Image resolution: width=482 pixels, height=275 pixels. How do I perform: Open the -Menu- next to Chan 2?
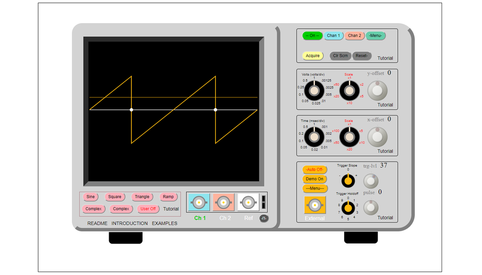(x=375, y=35)
